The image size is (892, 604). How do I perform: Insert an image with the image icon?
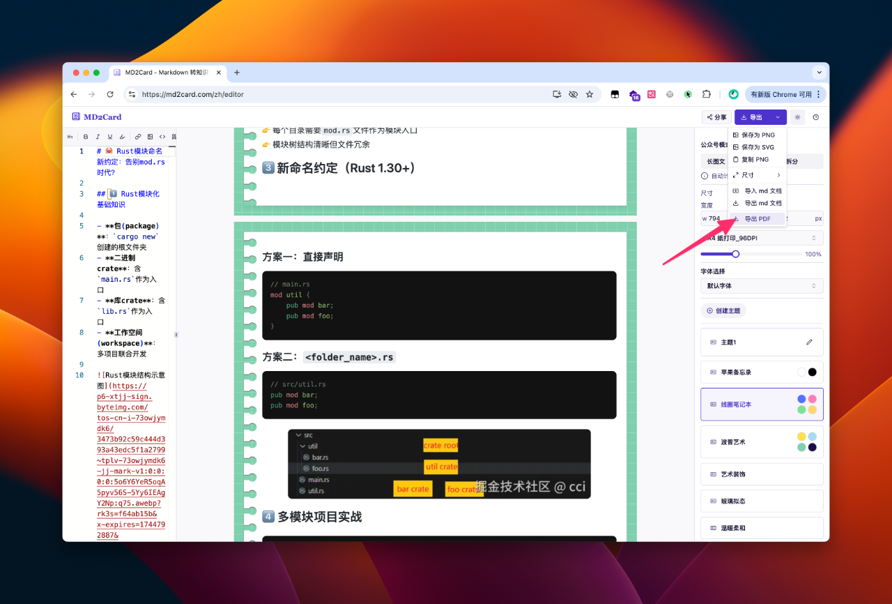click(x=150, y=137)
